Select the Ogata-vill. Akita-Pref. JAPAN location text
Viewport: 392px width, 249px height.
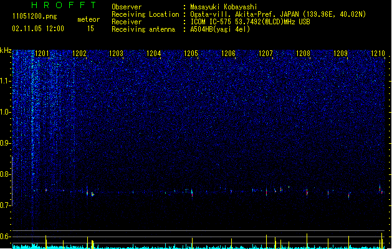(x=278, y=14)
